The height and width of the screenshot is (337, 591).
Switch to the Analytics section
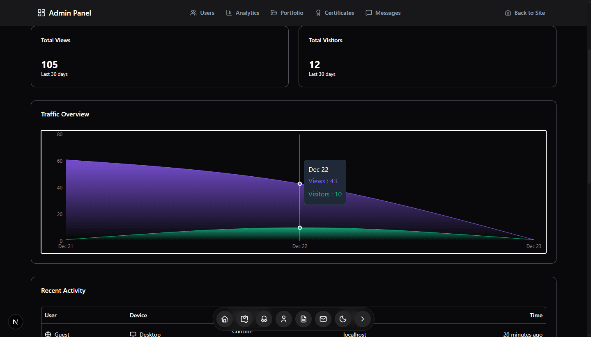click(243, 13)
